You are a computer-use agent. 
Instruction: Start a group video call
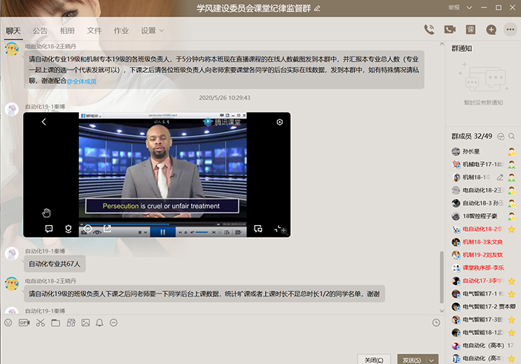pos(450,30)
